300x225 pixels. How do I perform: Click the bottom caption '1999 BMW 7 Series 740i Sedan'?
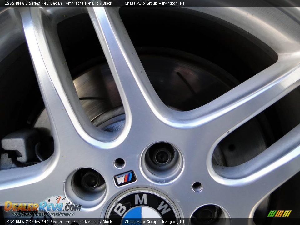pyautogui.click(x=34, y=222)
